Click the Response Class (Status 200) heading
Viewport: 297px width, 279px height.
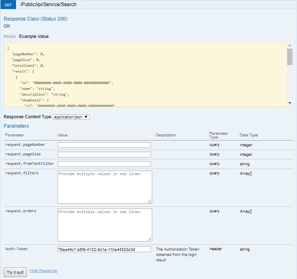click(x=35, y=19)
